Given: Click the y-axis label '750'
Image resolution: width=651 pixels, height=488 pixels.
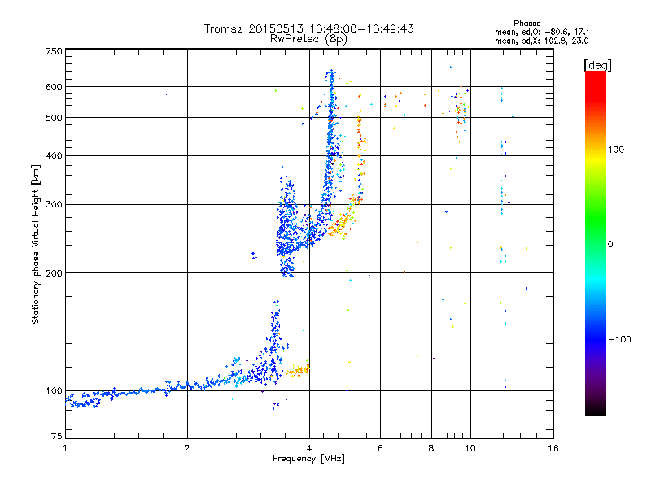Looking at the screenshot, I should [x=54, y=51].
